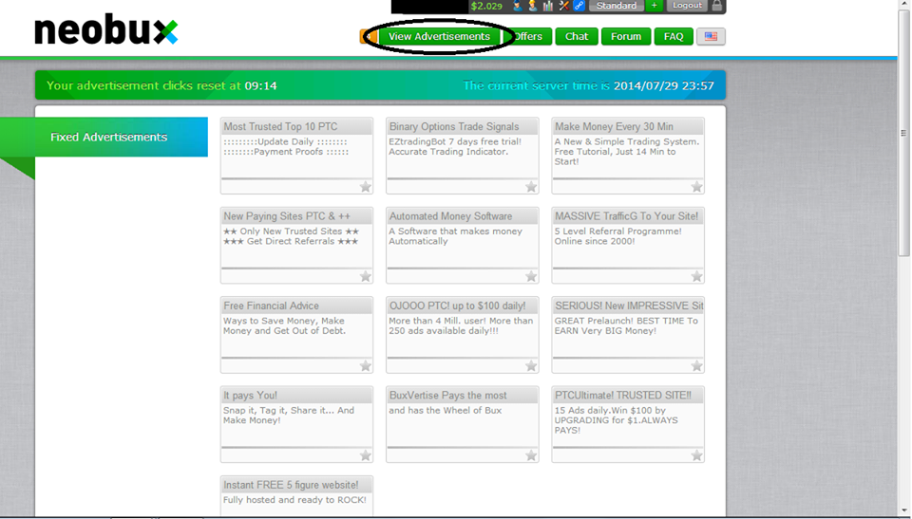Click the 'More than 4 Mill. user' description
The width and height of the screenshot is (912, 519).
coord(461,325)
